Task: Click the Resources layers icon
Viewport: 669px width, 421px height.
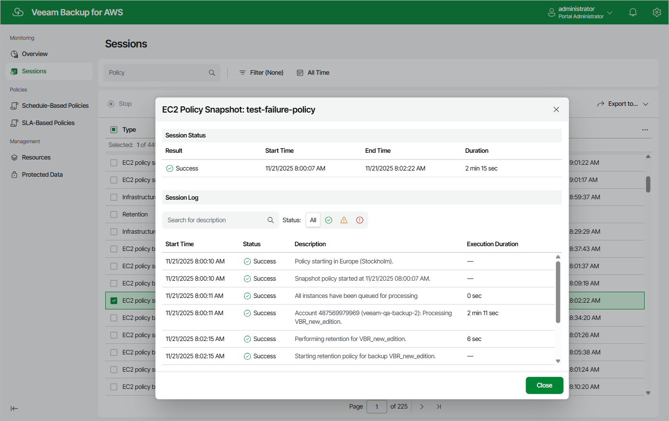Action: [14, 158]
